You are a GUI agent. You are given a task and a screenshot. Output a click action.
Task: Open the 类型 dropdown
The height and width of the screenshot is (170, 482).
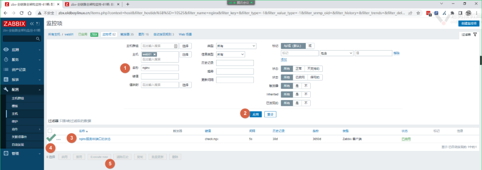pyautogui.click(x=236, y=46)
